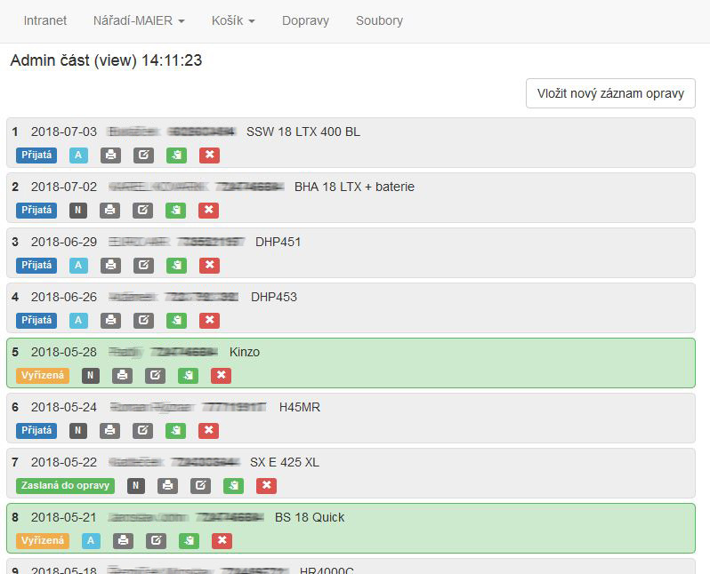Click the green paste icon on record 3
The height and width of the screenshot is (574, 710).
176,266
